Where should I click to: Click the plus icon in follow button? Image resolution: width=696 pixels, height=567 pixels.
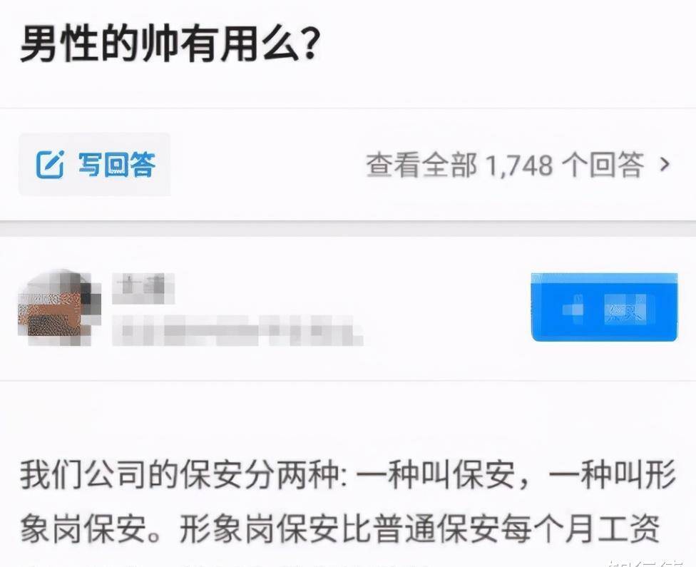pos(573,309)
